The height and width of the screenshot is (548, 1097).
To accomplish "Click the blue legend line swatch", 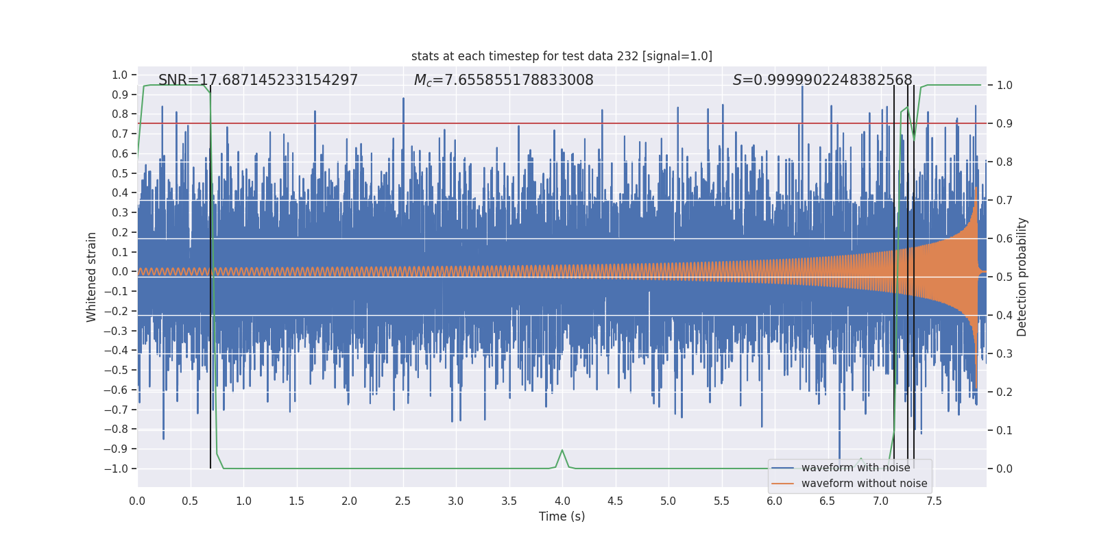I will [783, 468].
